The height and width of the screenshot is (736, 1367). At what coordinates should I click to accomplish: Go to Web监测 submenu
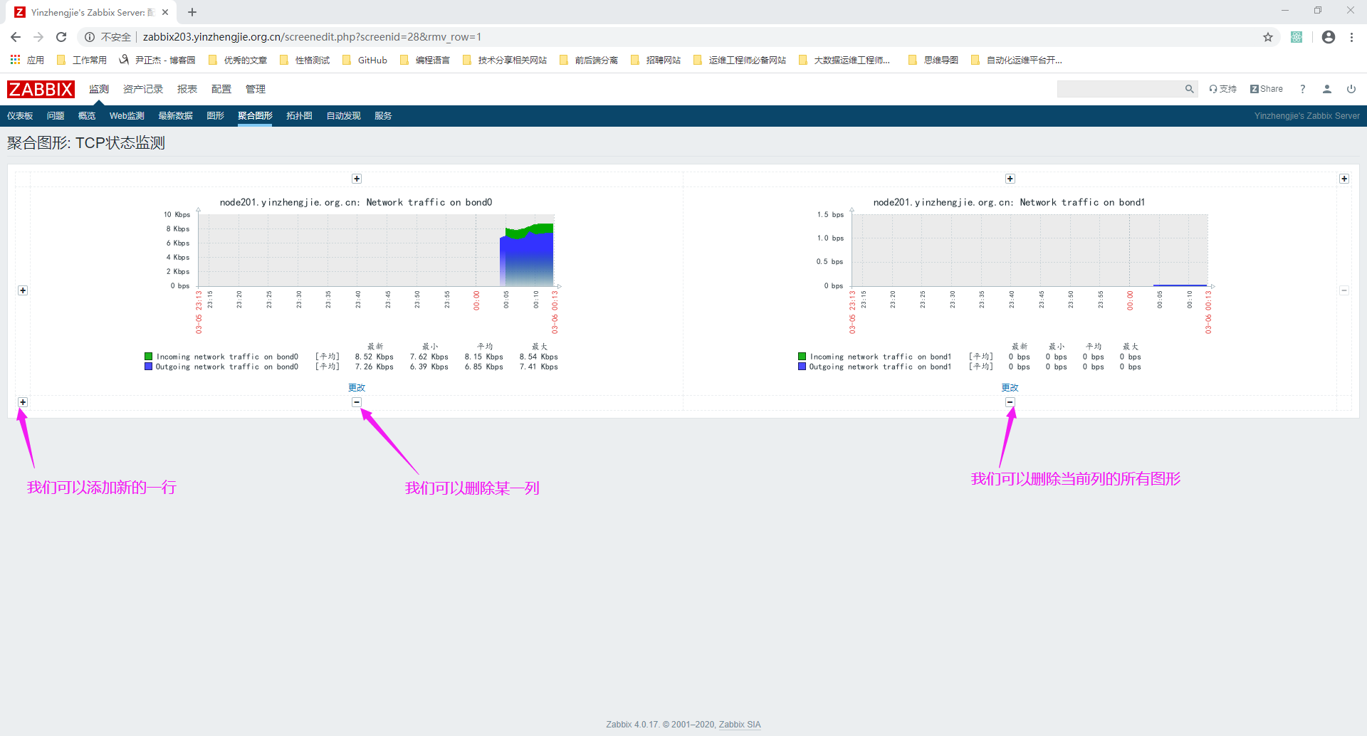pyautogui.click(x=127, y=116)
